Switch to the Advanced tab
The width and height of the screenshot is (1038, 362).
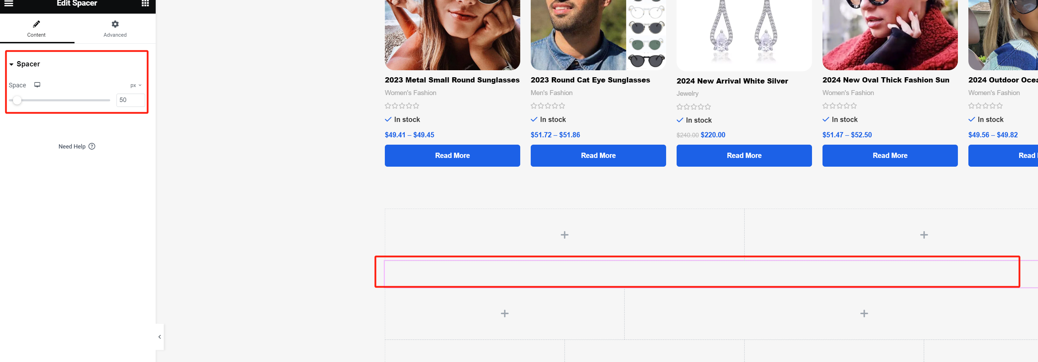(x=115, y=29)
